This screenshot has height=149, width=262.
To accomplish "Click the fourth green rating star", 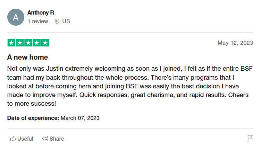I will (x=37, y=43).
